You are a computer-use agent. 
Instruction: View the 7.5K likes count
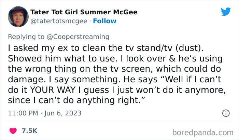point(30,131)
